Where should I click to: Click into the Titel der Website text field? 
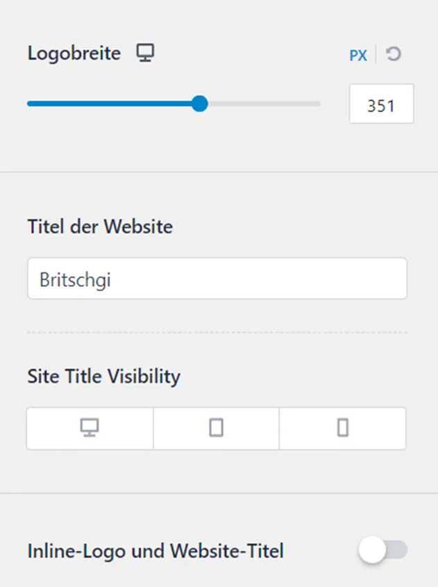click(x=217, y=278)
